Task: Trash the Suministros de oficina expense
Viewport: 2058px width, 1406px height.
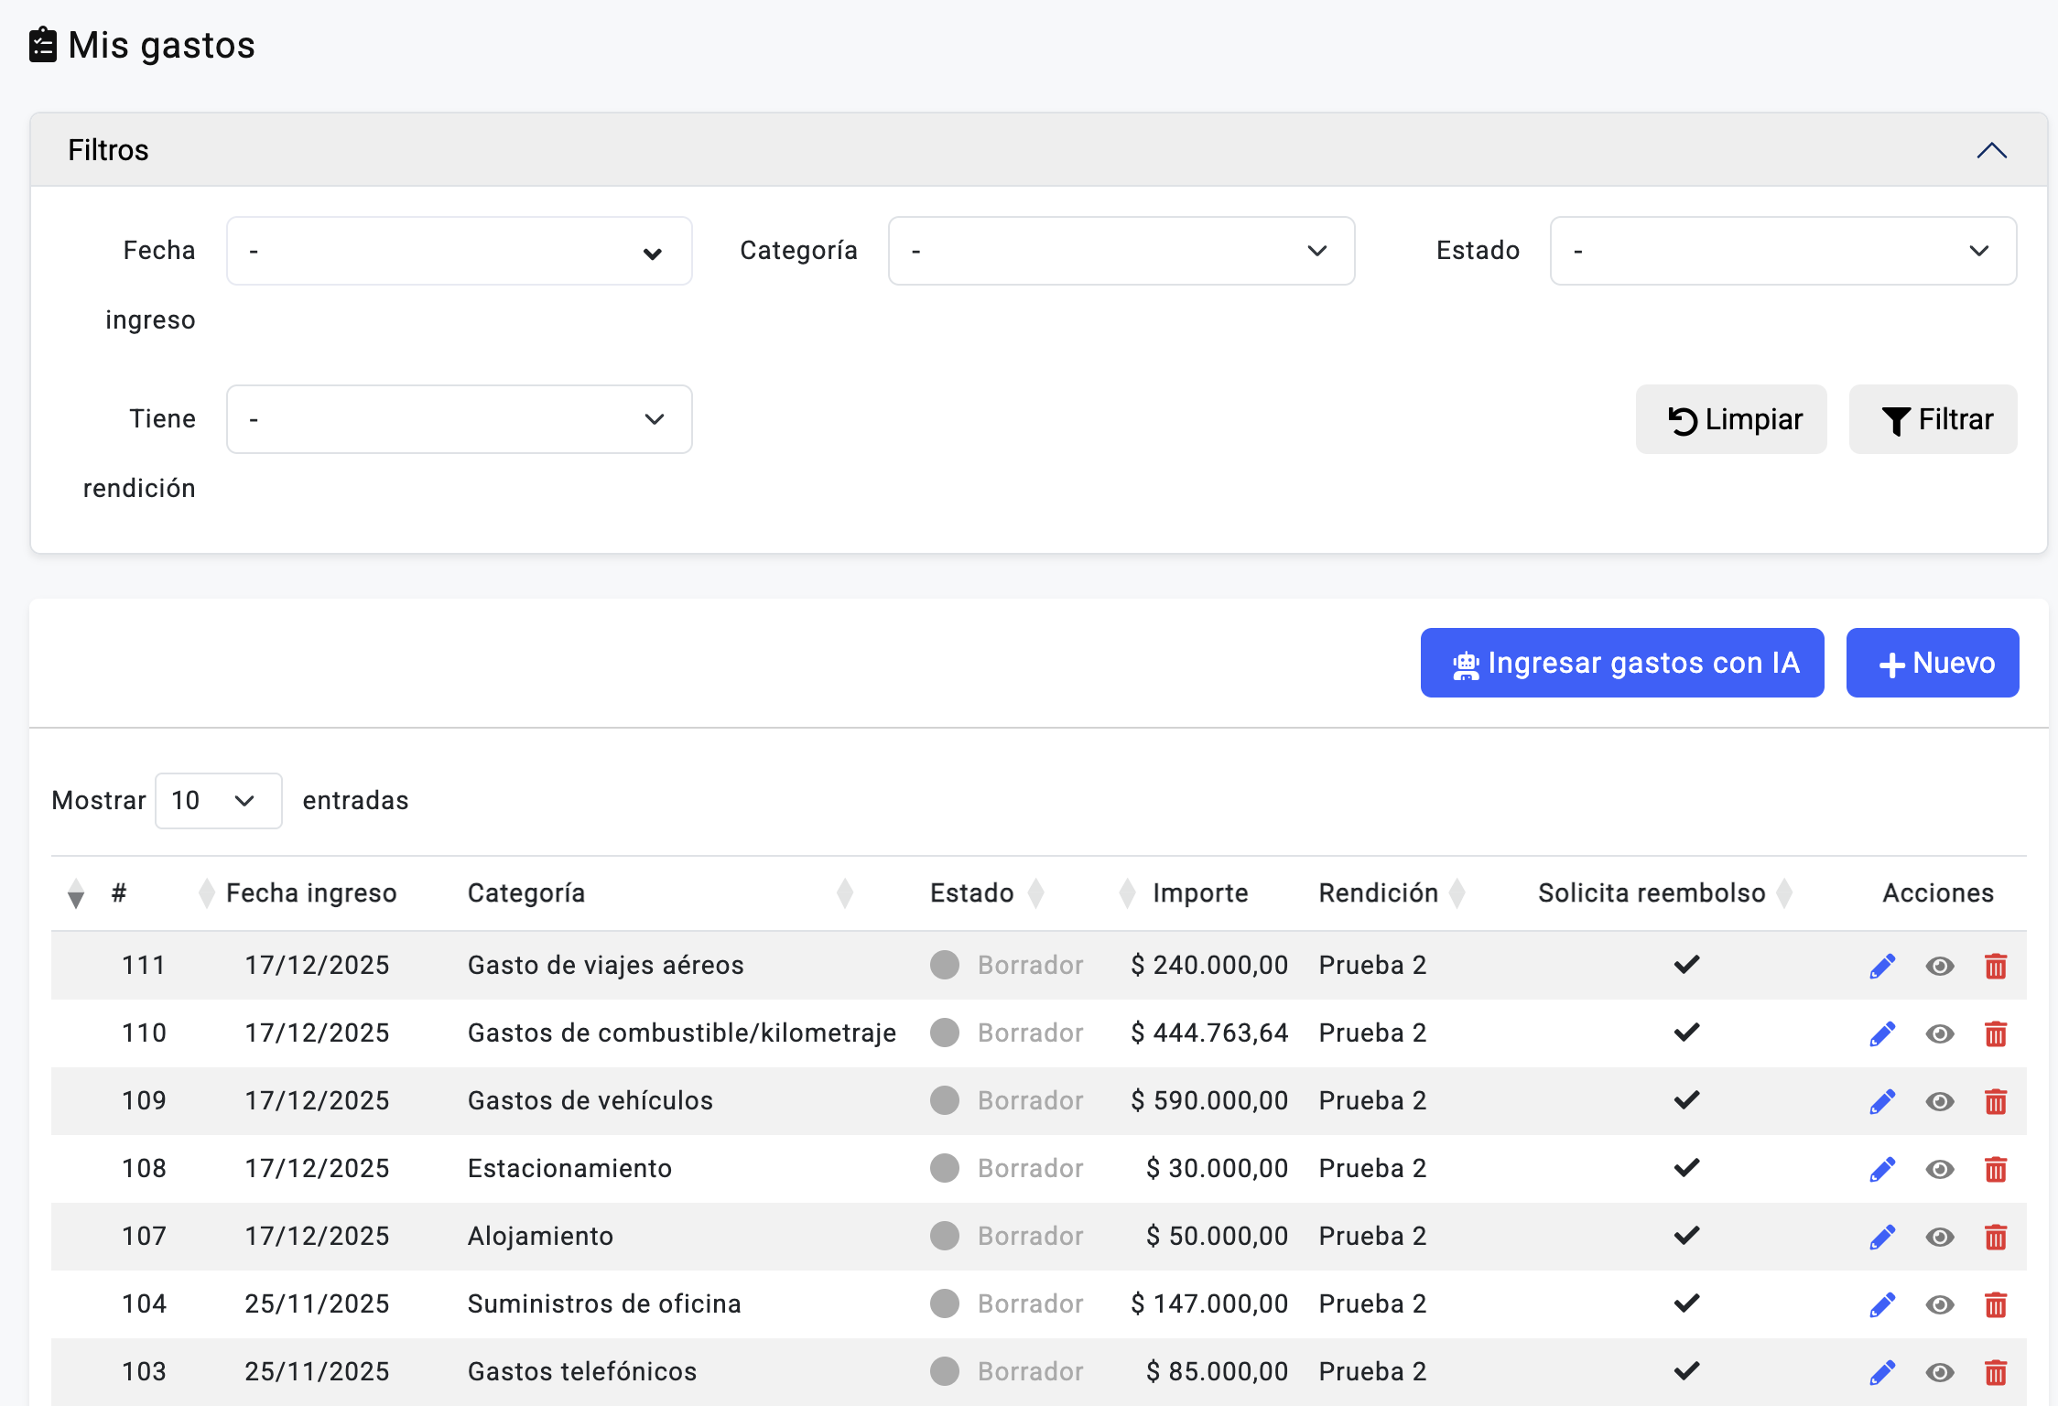Action: click(1996, 1304)
